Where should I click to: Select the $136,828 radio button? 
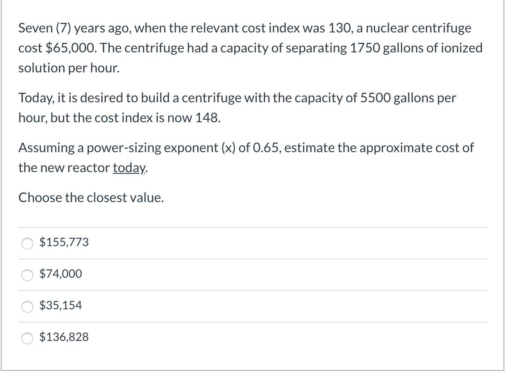point(27,338)
